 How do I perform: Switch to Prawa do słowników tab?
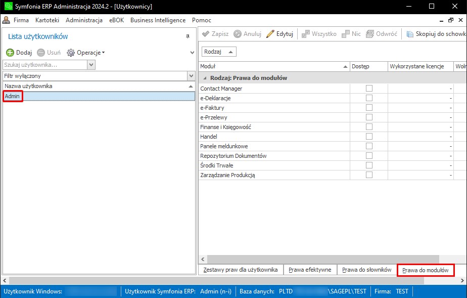coord(366,270)
